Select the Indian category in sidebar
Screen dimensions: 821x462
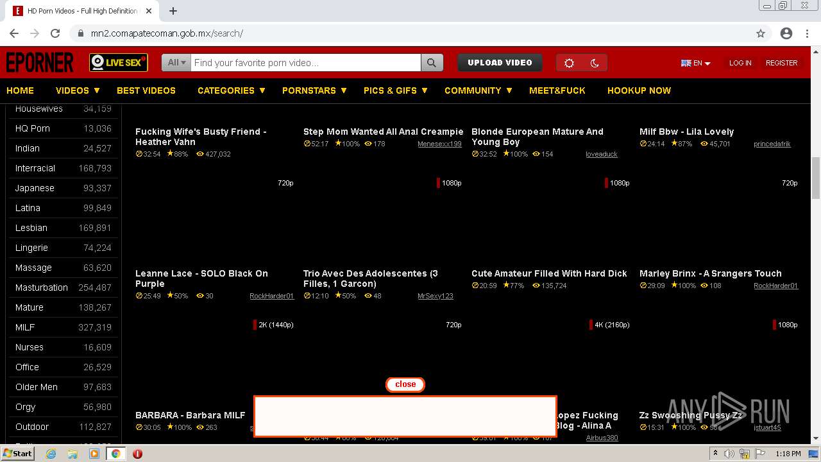click(x=63, y=148)
